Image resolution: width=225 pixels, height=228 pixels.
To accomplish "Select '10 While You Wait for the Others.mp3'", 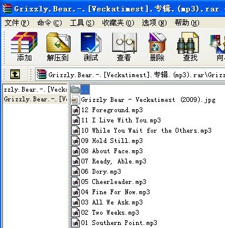I will click(x=146, y=130).
